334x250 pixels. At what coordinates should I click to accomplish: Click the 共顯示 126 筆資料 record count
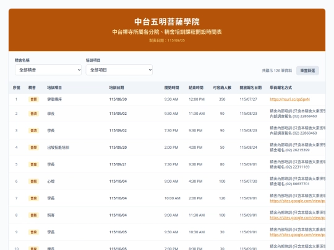pos(277,70)
